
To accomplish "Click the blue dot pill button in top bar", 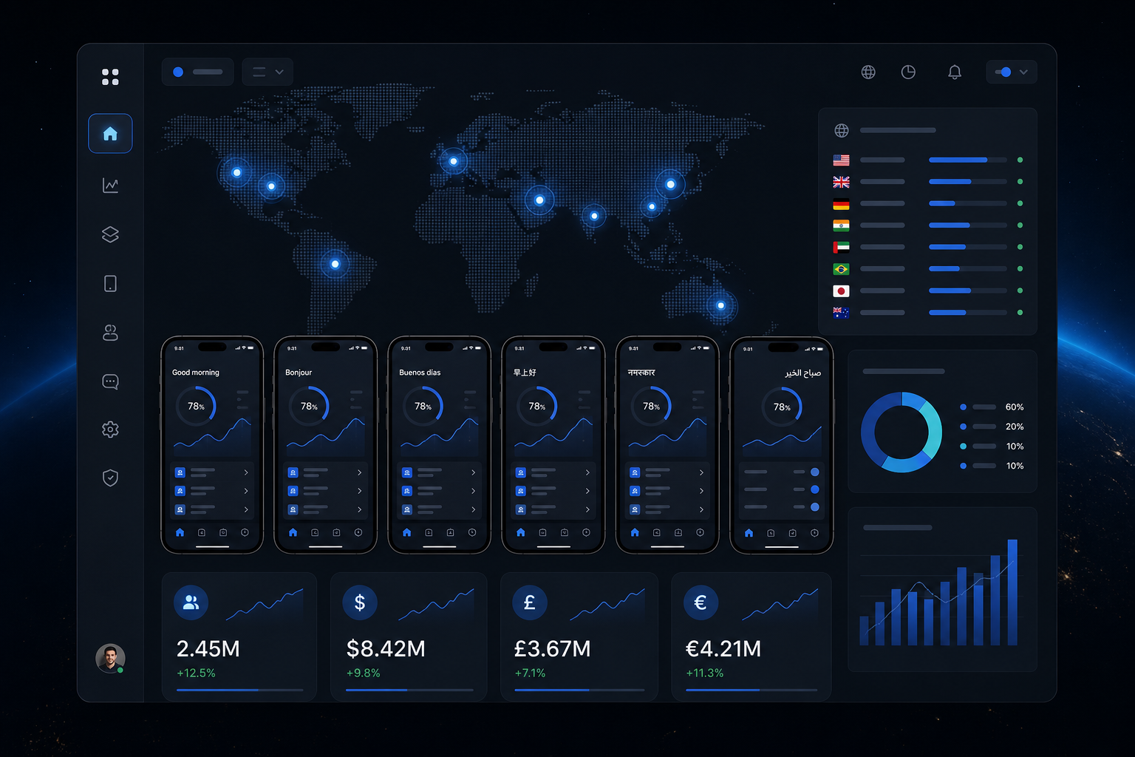I will (197, 72).
